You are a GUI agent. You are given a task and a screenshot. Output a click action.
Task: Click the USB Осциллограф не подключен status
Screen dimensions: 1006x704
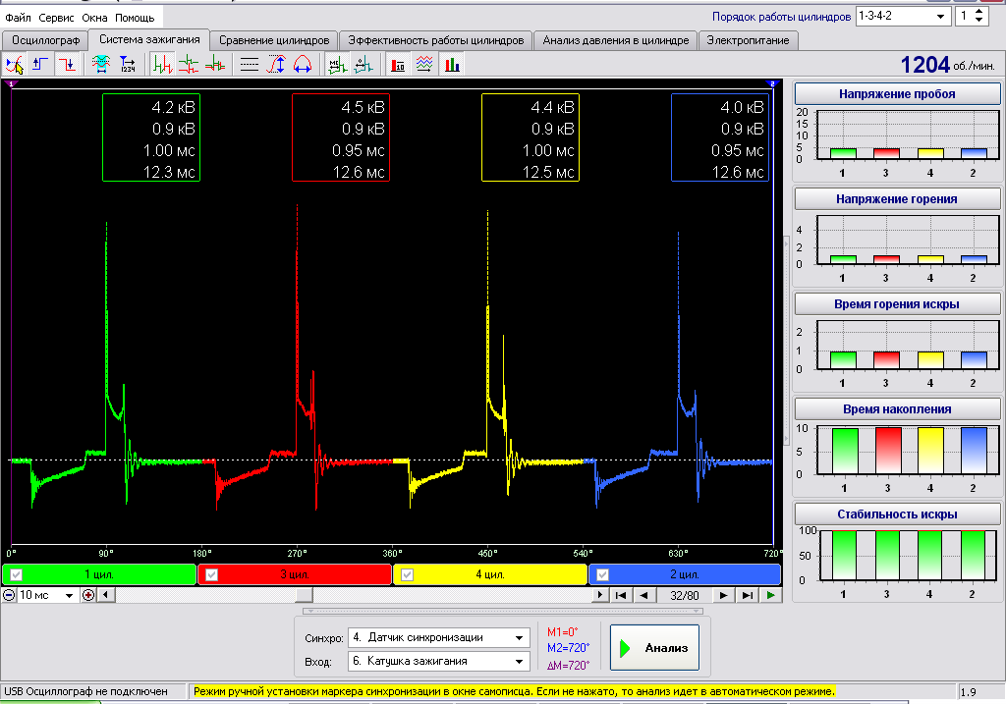(86, 692)
